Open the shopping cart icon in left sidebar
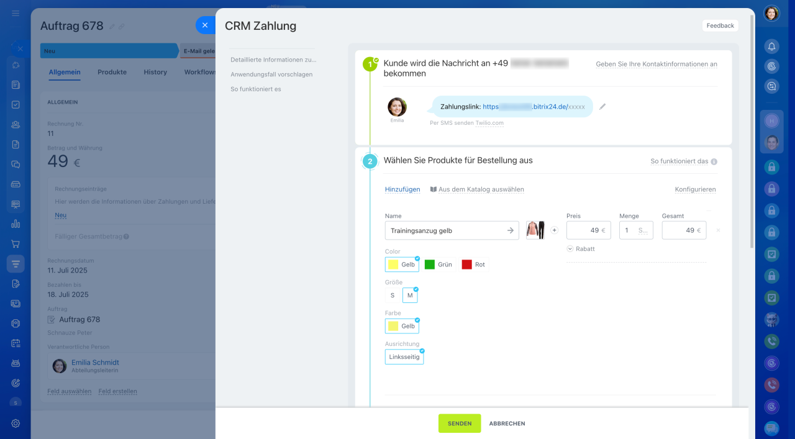The height and width of the screenshot is (439, 795). (16, 243)
